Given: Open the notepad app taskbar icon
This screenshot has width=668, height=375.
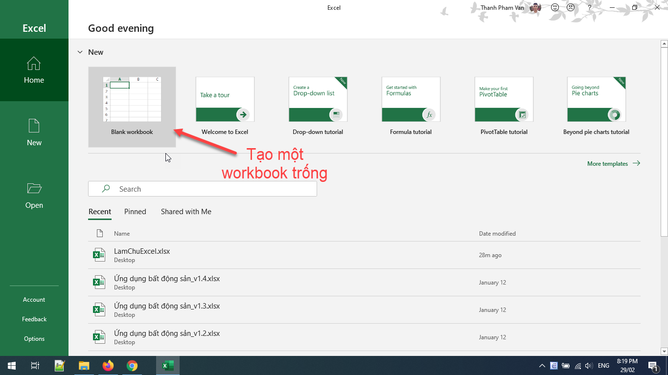Looking at the screenshot, I should click(60, 366).
